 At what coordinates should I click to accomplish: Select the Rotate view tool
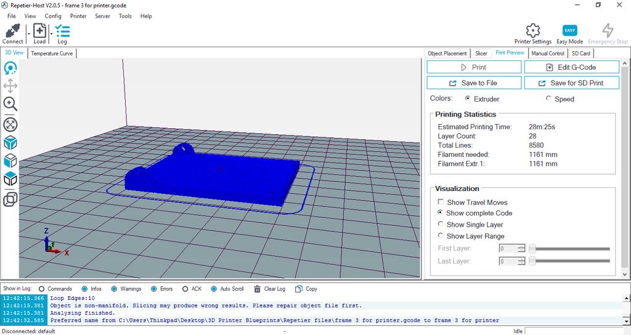[10, 68]
